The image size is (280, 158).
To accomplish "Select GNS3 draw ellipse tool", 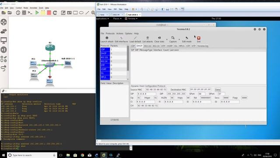I will (81, 13).
